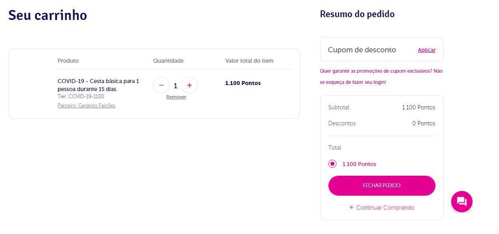The width and height of the screenshot is (499, 234).
Task: Open the Parceiro: Gerando Falcões link
Action: [x=86, y=106]
